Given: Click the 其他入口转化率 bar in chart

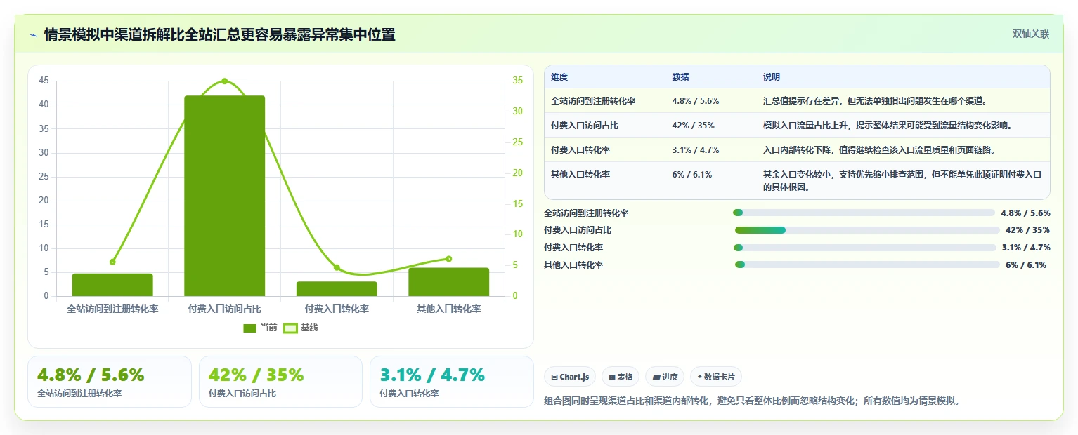Looking at the screenshot, I should click(449, 282).
